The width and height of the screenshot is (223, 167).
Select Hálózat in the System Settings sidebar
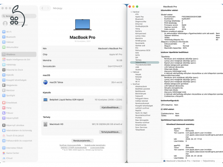click(x=8, y=42)
